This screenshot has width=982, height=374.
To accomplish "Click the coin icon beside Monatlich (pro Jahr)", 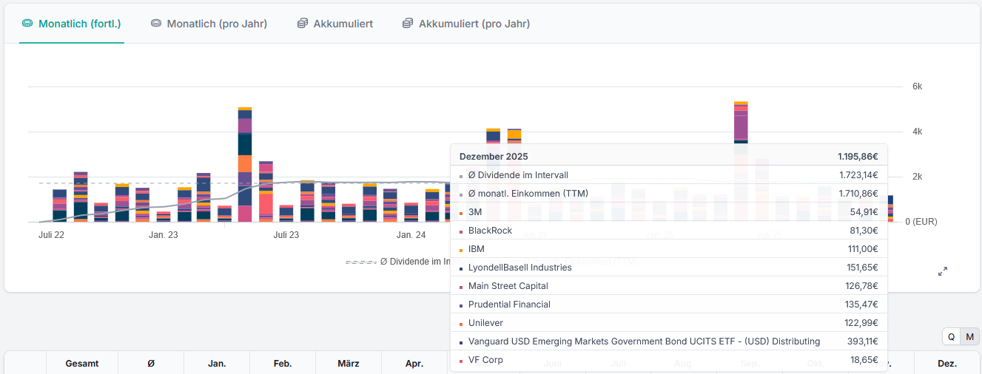I will pyautogui.click(x=156, y=24).
